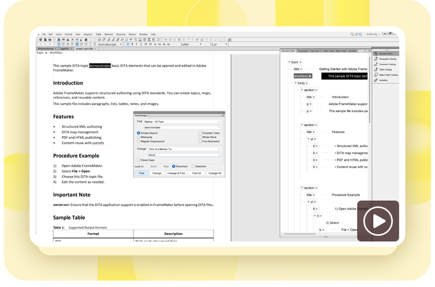Click the highlighted left-align paragraph icon
435x287 pixels.
59,45
